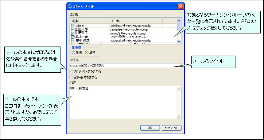Confirm with the OK button
The width and height of the screenshot is (264, 140).
[x=150, y=128]
